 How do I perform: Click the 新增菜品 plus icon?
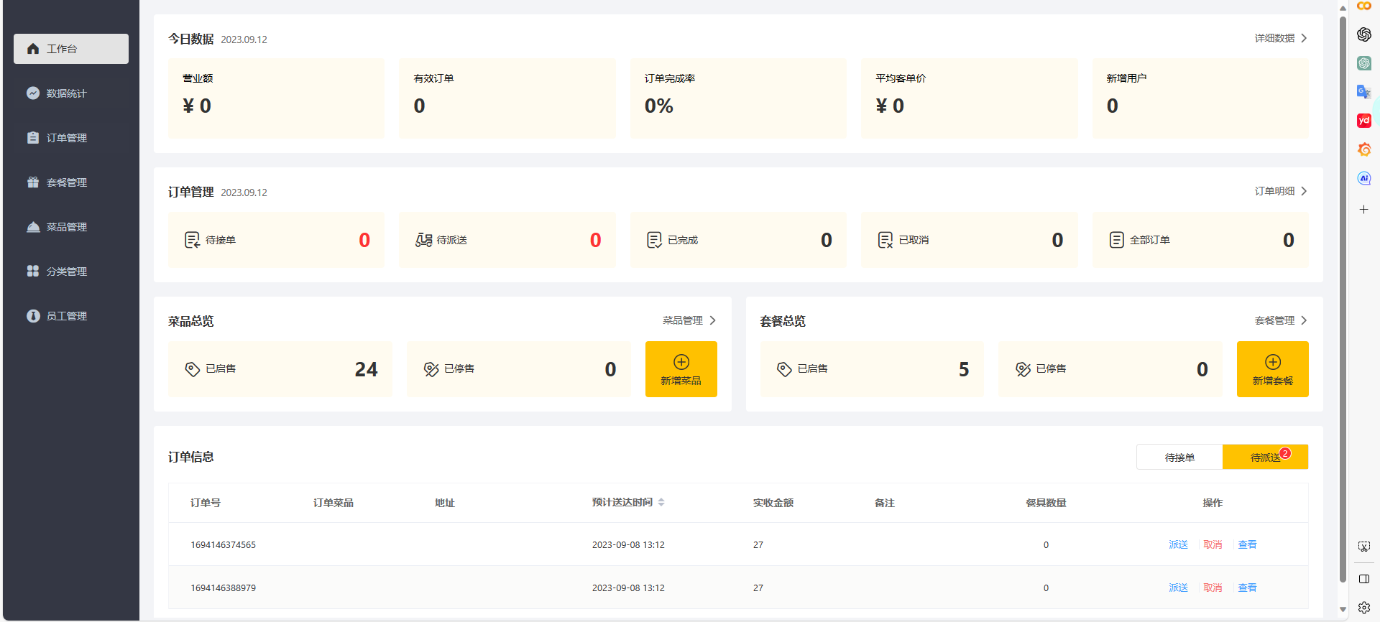click(x=681, y=362)
